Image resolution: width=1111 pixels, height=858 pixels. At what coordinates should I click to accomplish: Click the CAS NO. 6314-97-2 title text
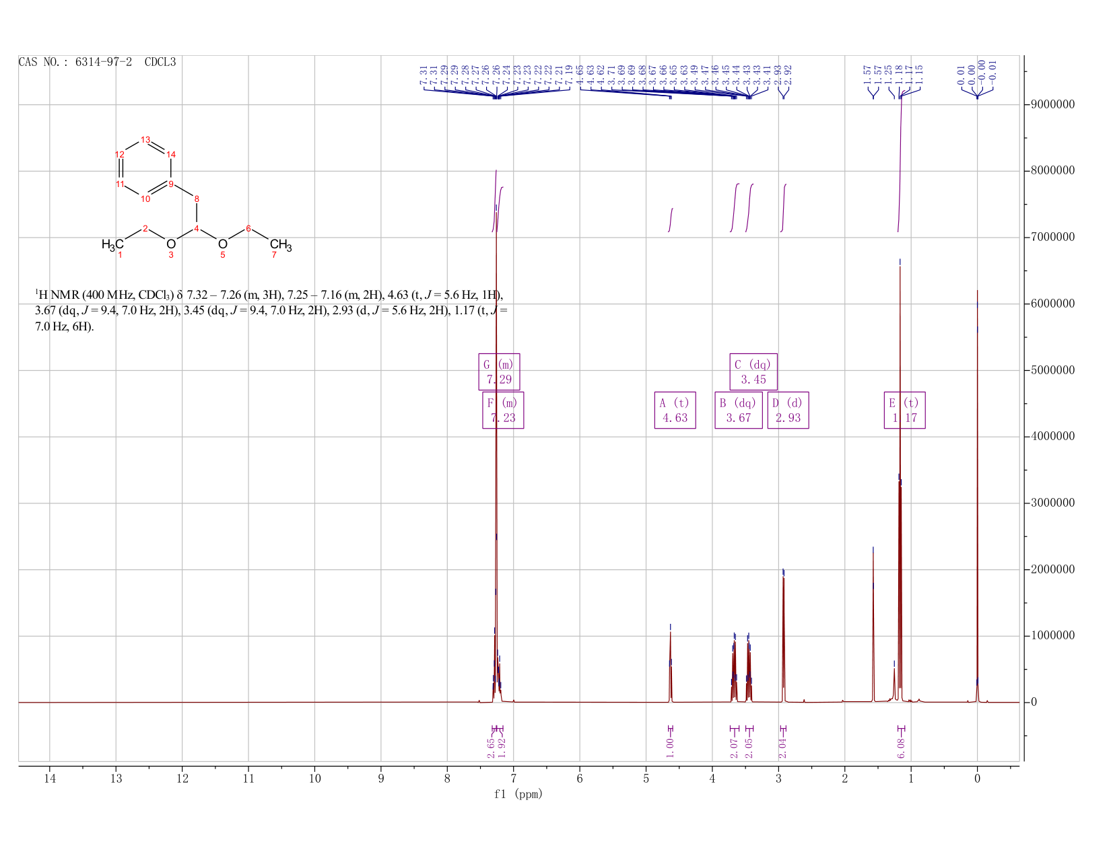[x=98, y=62]
